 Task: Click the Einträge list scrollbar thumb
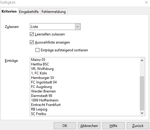coord(142,93)
